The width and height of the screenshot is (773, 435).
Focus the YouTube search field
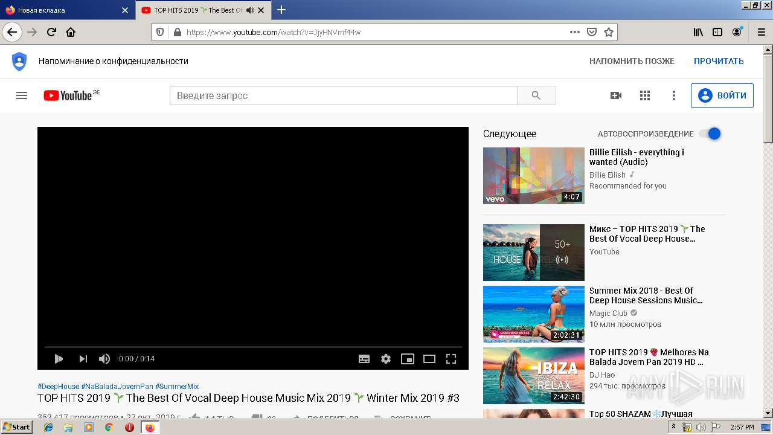[x=344, y=95]
